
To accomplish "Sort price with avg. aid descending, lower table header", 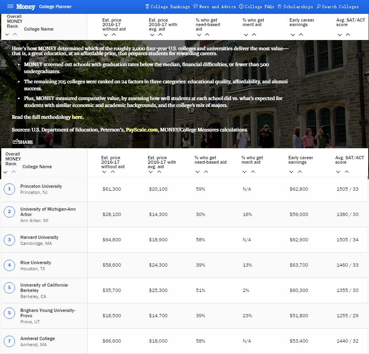I will tap(151, 172).
